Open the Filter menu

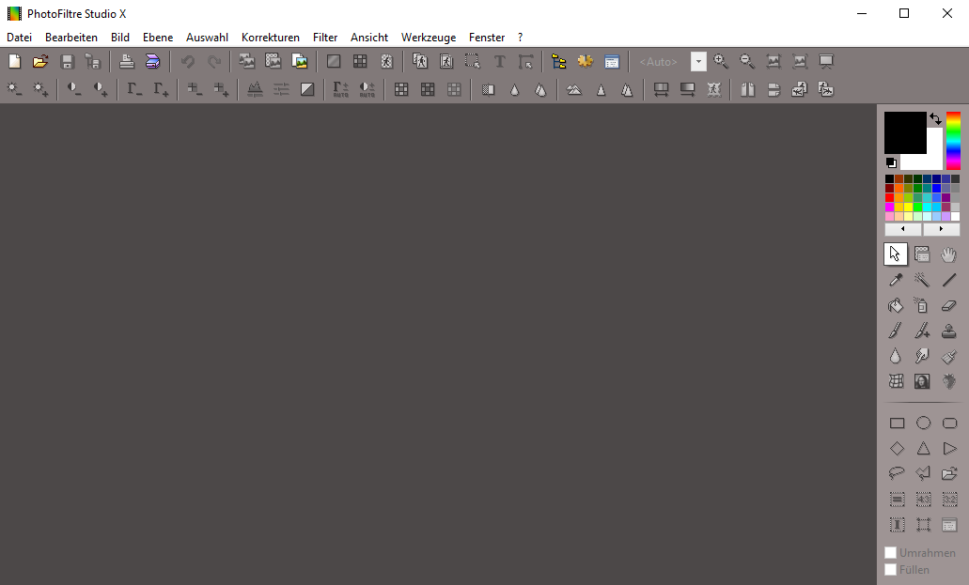[x=325, y=37]
